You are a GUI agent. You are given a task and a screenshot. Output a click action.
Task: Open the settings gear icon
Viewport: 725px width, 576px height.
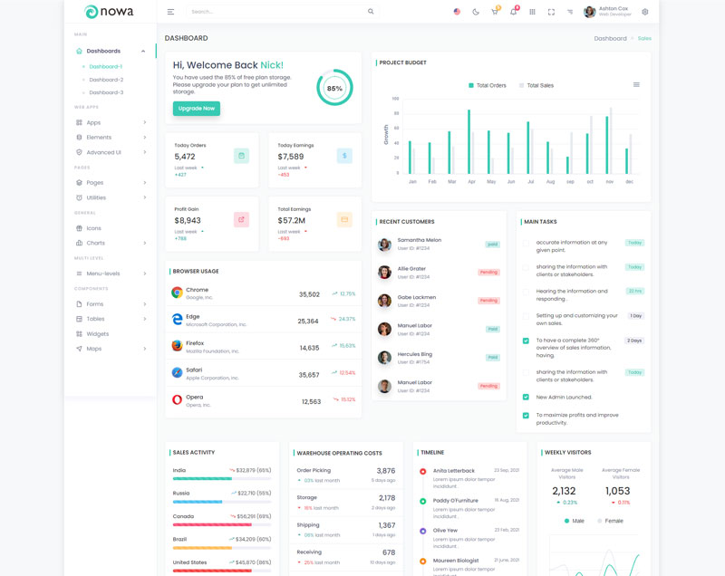pos(645,12)
